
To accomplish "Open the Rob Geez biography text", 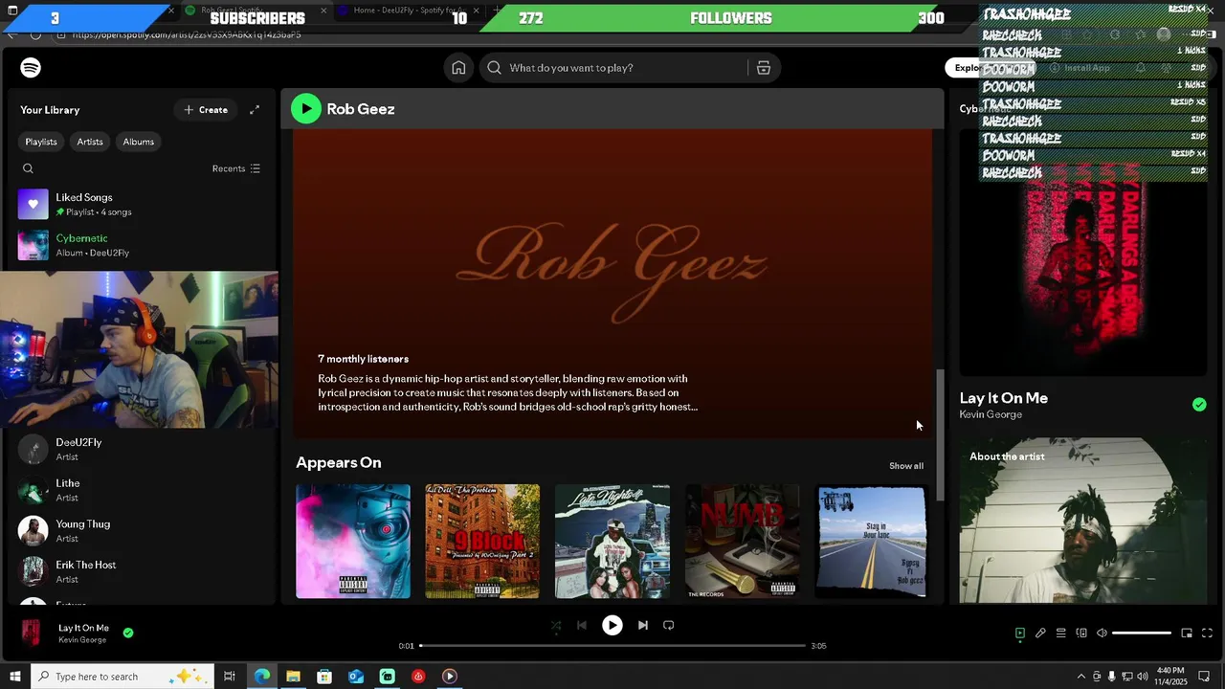I will tap(507, 393).
